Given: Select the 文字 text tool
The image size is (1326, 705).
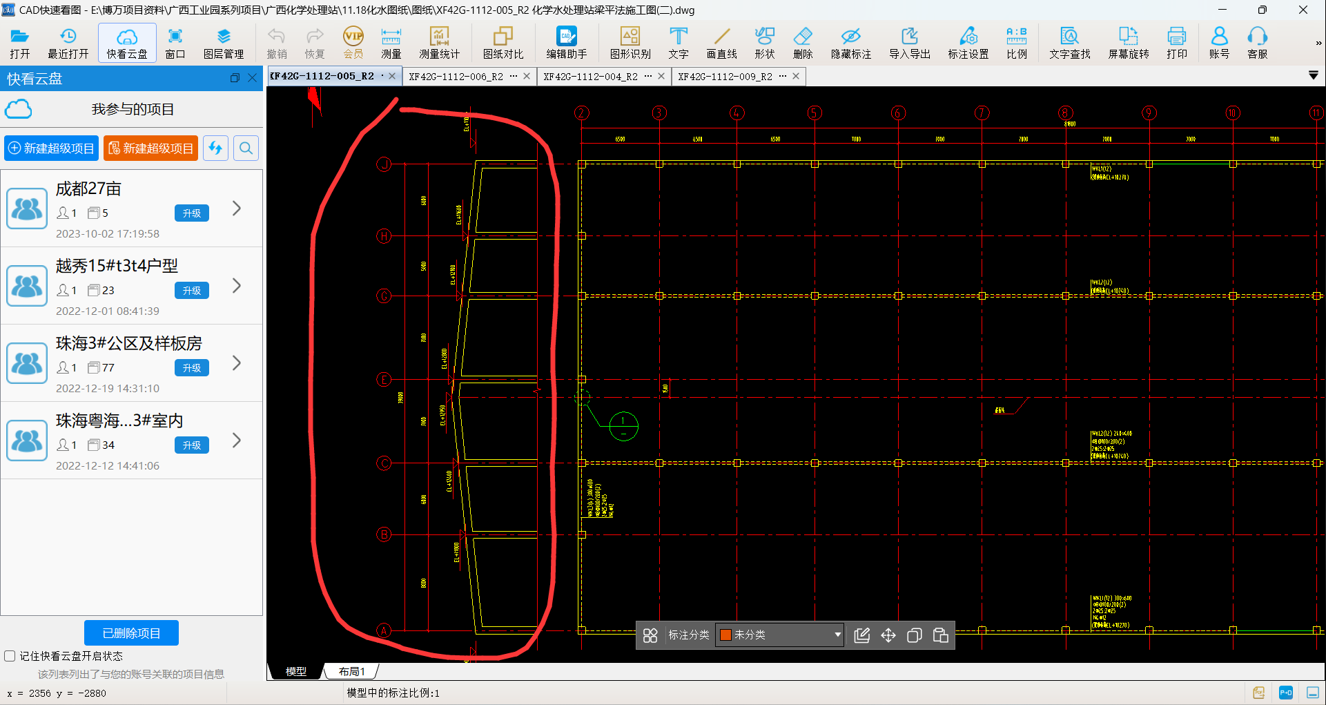Looking at the screenshot, I should [x=679, y=43].
